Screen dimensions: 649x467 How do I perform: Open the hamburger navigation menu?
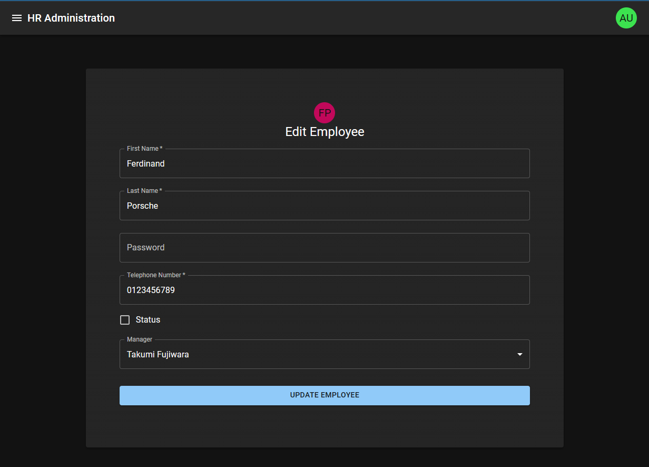(16, 17)
